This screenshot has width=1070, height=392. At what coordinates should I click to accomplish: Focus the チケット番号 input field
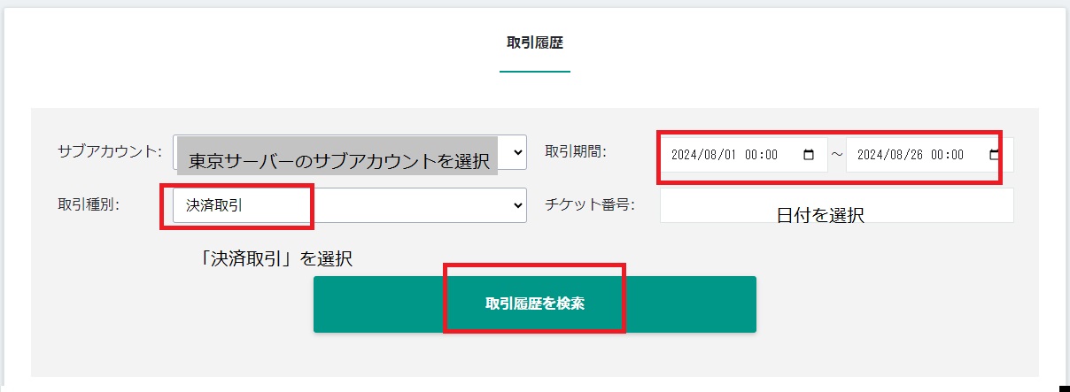pyautogui.click(x=835, y=205)
